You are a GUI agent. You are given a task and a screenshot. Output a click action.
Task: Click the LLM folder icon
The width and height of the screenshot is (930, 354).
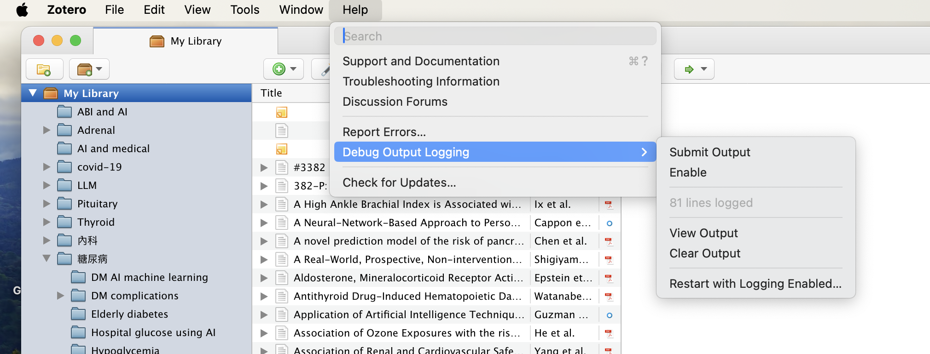pyautogui.click(x=64, y=185)
